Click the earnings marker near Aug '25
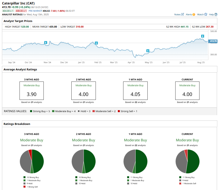Screen dimensions: 219x190 203,36
